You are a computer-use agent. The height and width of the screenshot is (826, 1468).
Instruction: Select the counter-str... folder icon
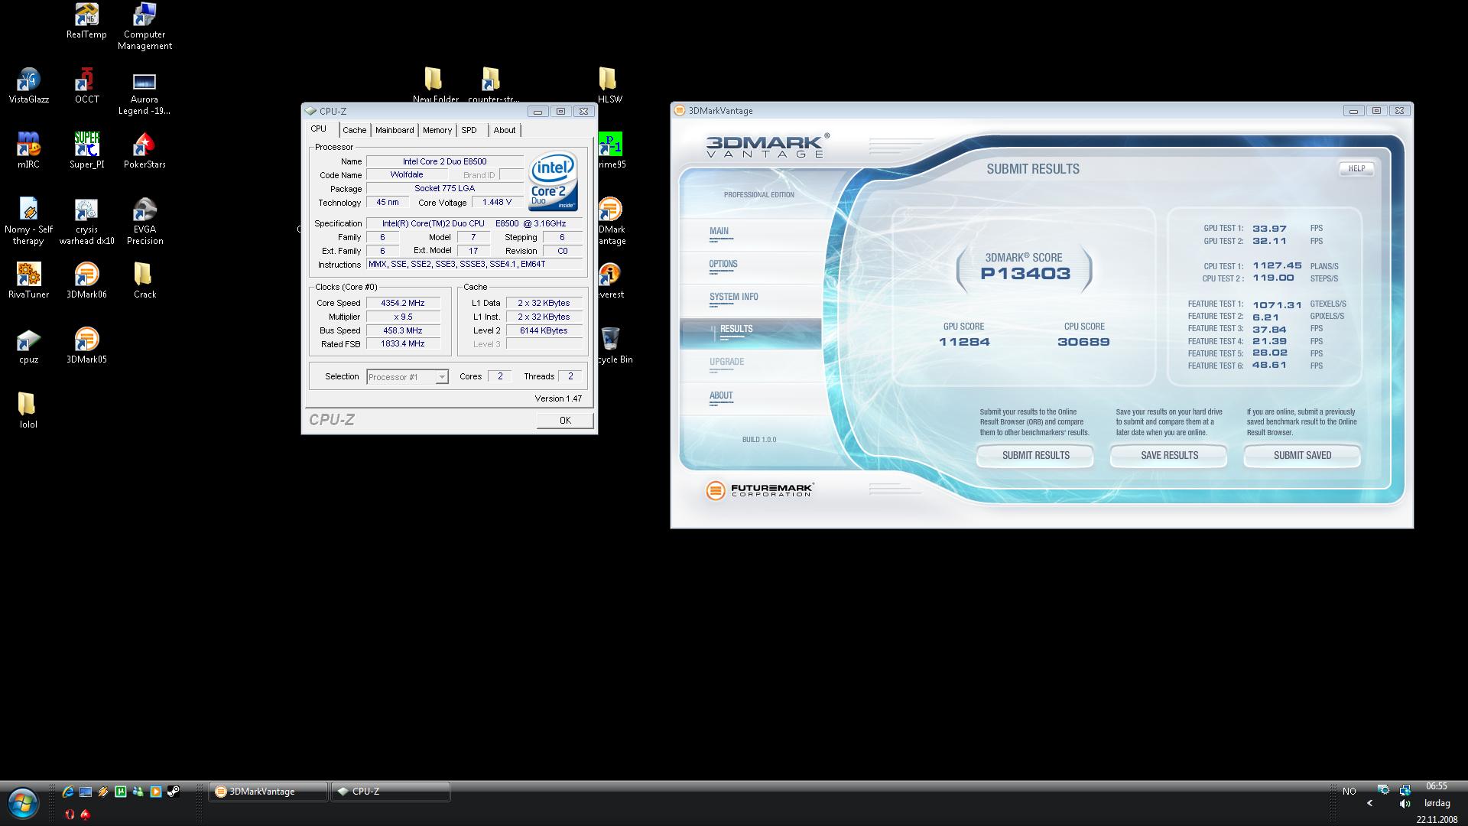493,84
